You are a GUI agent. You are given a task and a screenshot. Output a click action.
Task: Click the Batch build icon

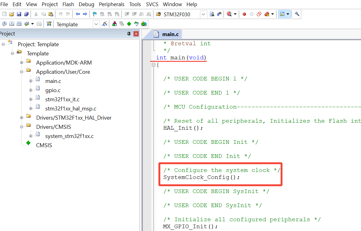[27, 24]
